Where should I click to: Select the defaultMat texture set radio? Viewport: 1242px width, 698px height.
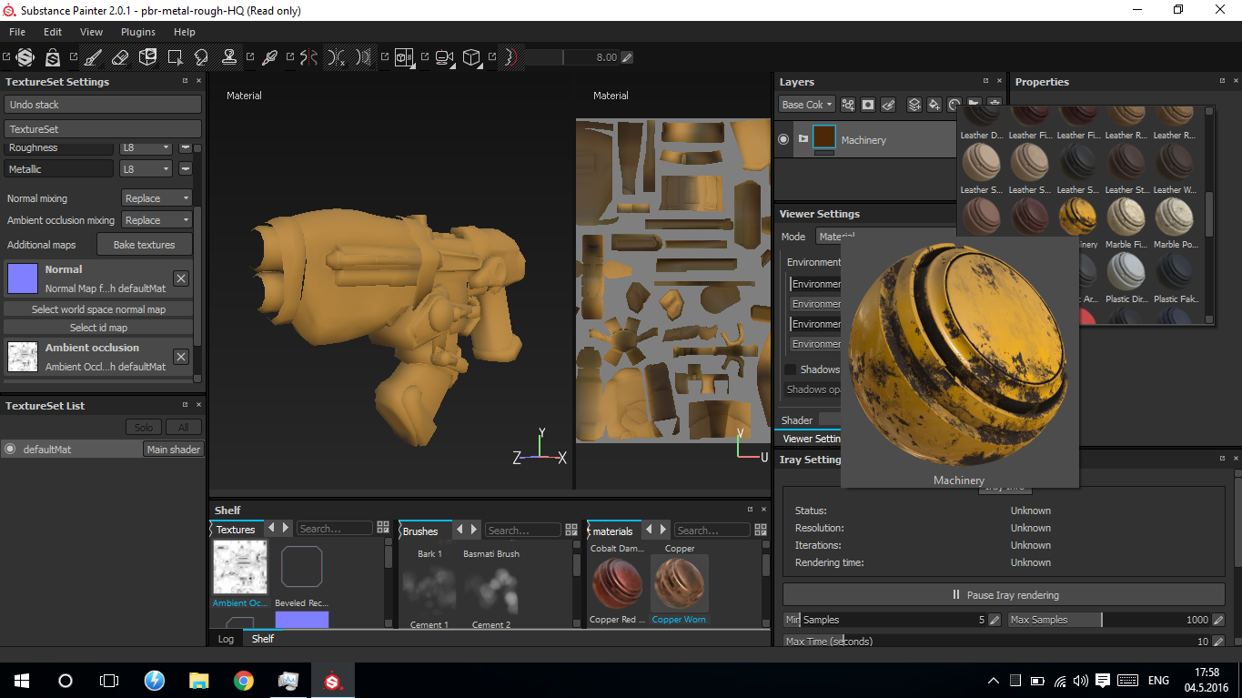[10, 449]
